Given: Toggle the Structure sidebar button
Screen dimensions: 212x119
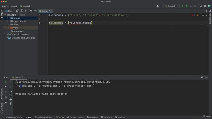Looking at the screenshot, I should tap(2, 108).
